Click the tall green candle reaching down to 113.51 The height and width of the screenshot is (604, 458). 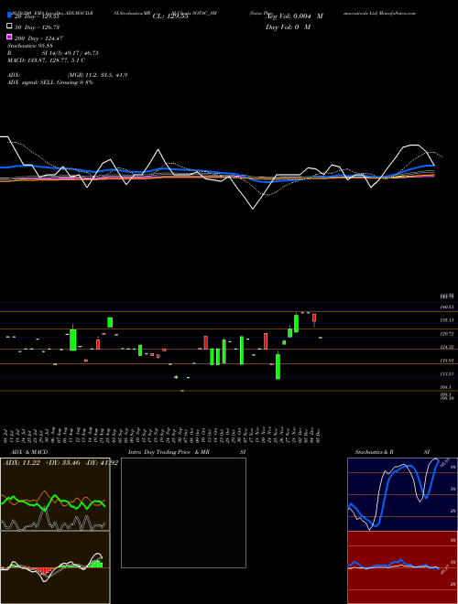click(x=278, y=366)
